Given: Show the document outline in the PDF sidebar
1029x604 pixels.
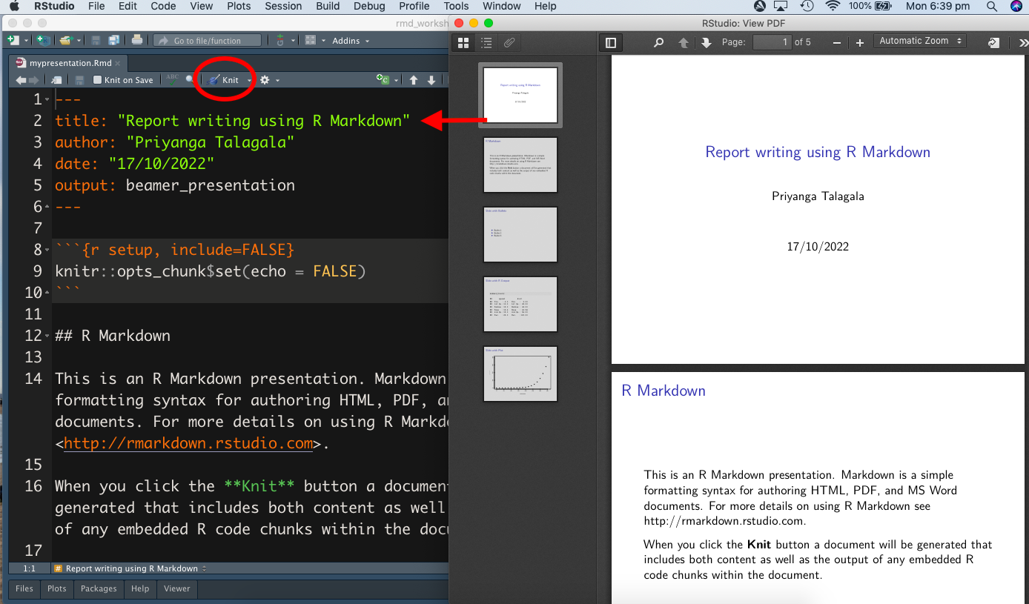Looking at the screenshot, I should [486, 43].
